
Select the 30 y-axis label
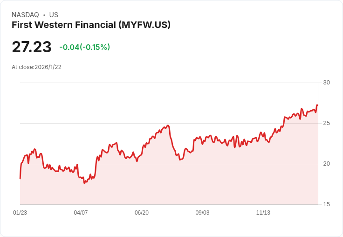(326, 83)
